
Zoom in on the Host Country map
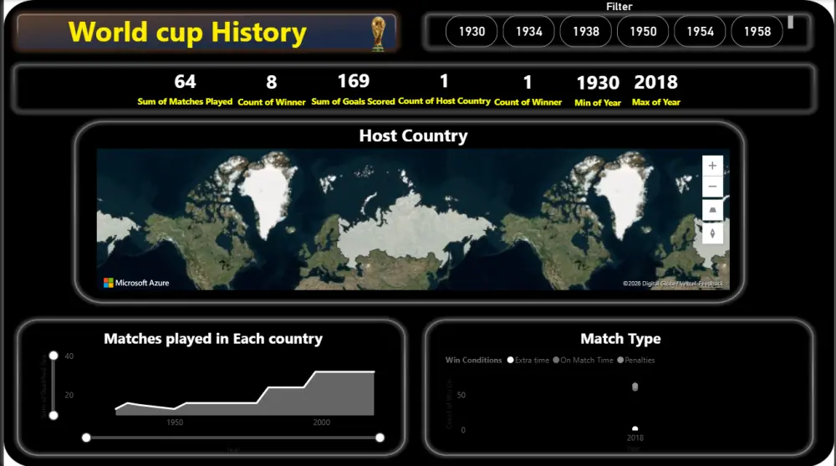tap(712, 166)
